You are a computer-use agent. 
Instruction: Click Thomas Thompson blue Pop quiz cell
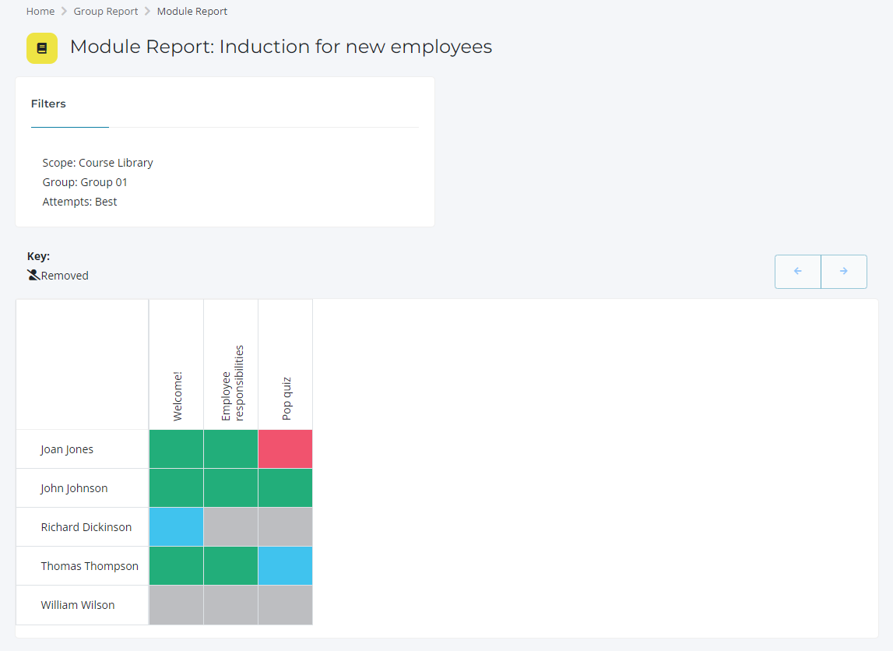pos(285,566)
